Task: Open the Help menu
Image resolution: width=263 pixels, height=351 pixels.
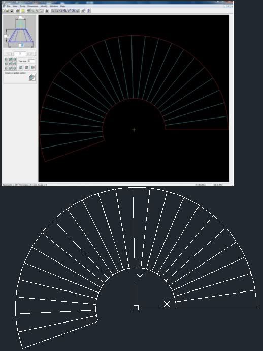Action: tap(62, 6)
